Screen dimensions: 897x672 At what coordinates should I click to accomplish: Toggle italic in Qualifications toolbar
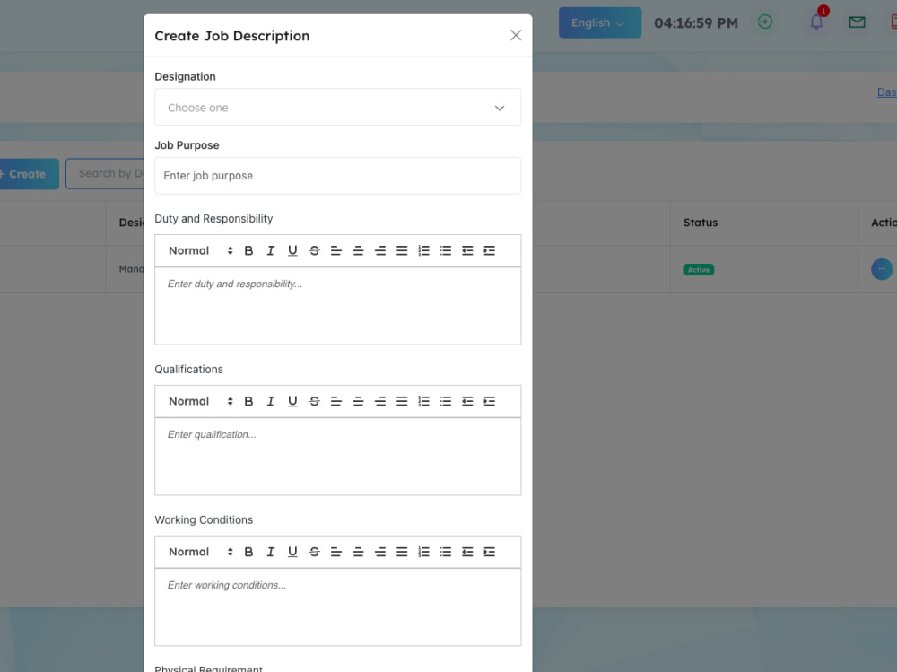[x=271, y=401]
